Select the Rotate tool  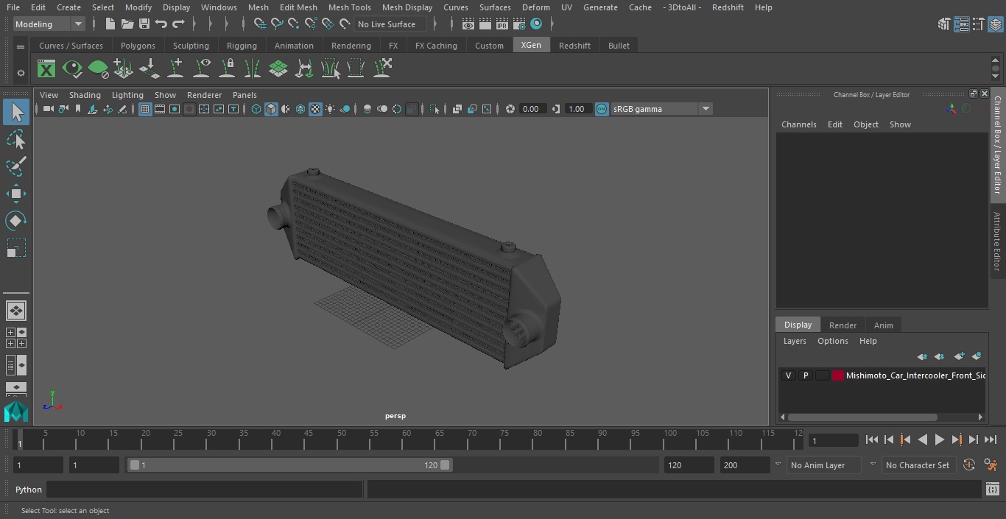click(16, 221)
